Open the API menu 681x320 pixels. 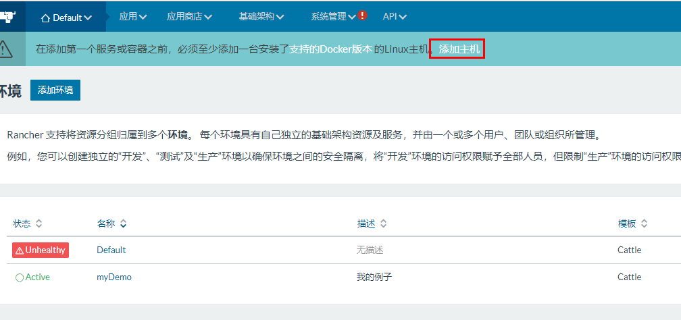click(395, 16)
